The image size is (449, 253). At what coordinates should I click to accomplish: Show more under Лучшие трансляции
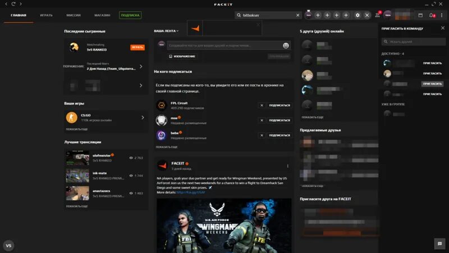pos(77,206)
